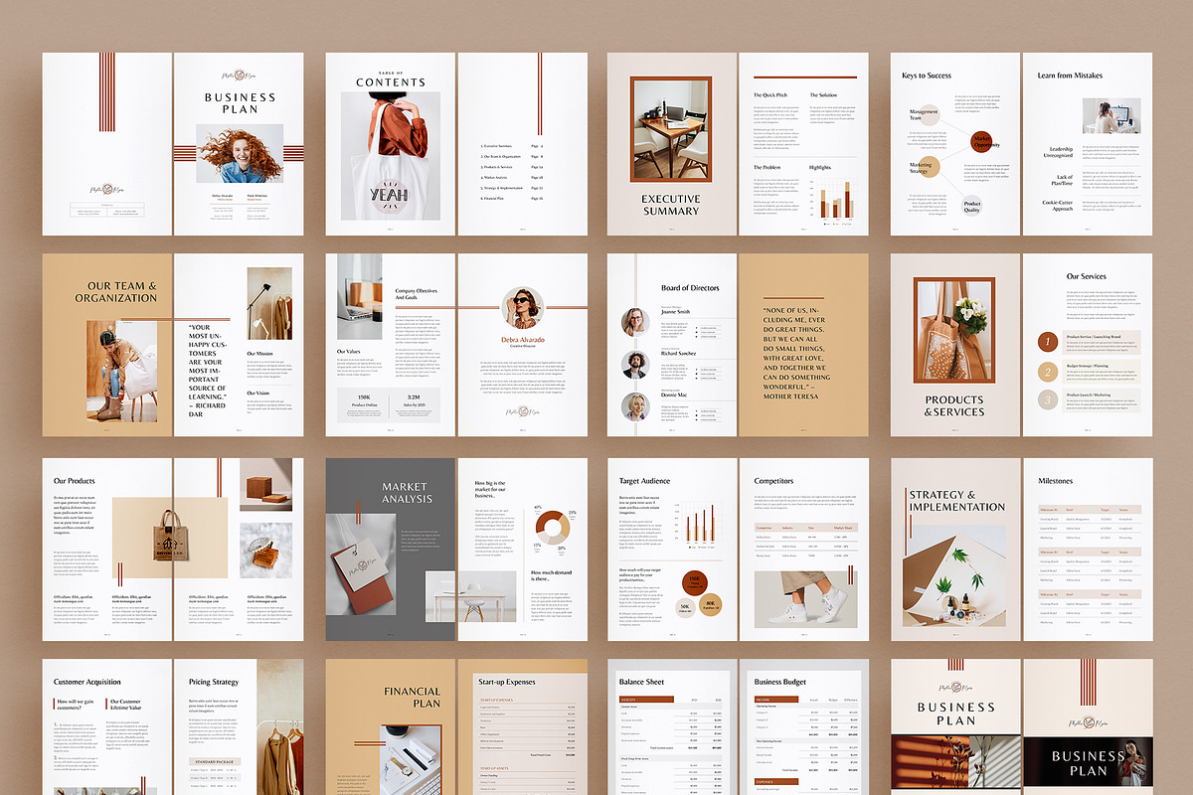Click the "Competitors" heading

tap(774, 481)
